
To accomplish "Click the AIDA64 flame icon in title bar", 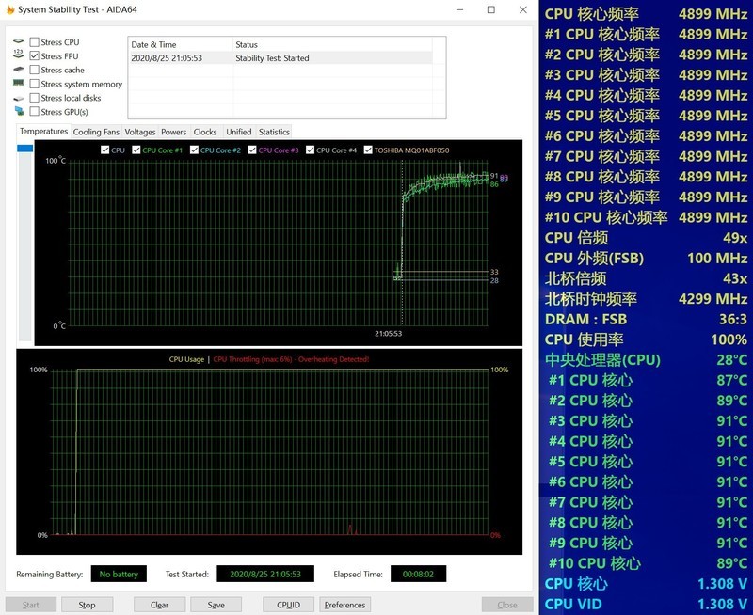I will (8, 9).
